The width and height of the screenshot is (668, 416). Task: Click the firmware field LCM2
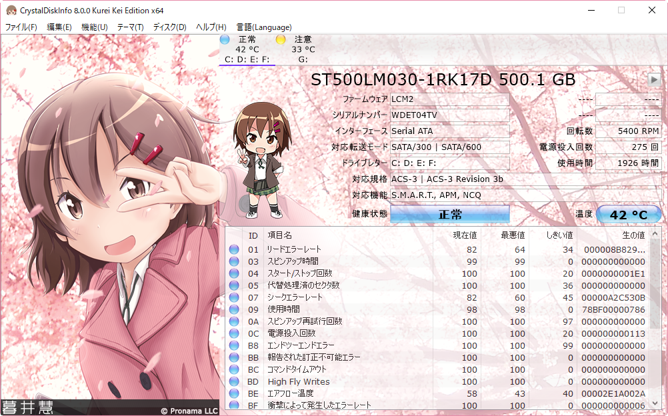450,99
